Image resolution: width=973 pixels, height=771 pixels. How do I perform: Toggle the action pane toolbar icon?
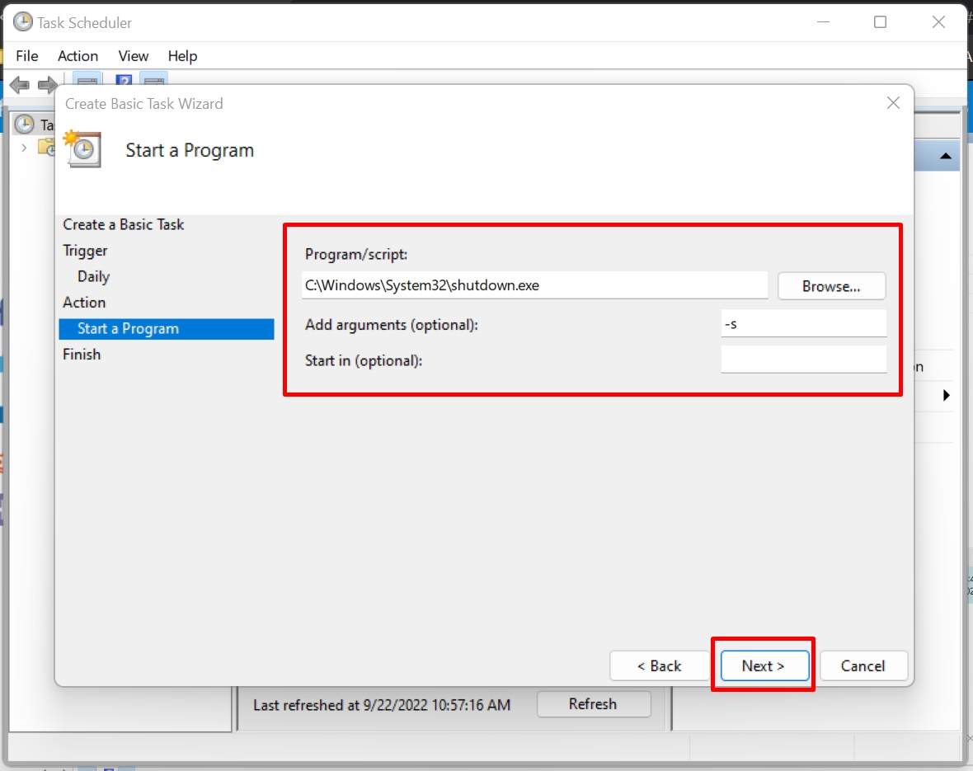tap(153, 81)
